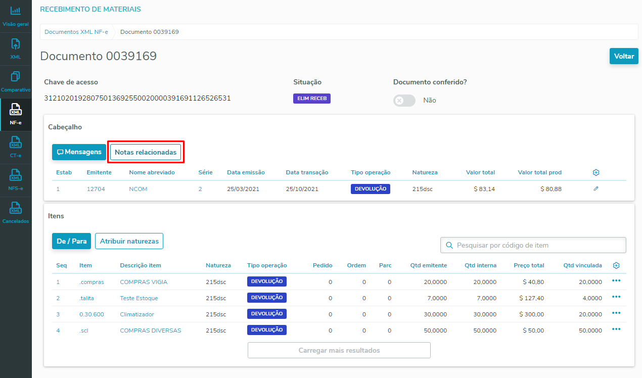Image resolution: width=642 pixels, height=378 pixels.
Task: Click the ELIM RECEB status badge
Action: [312, 99]
